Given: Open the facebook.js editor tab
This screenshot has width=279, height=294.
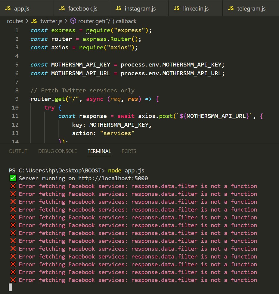Looking at the screenshot, I should 82,8.
